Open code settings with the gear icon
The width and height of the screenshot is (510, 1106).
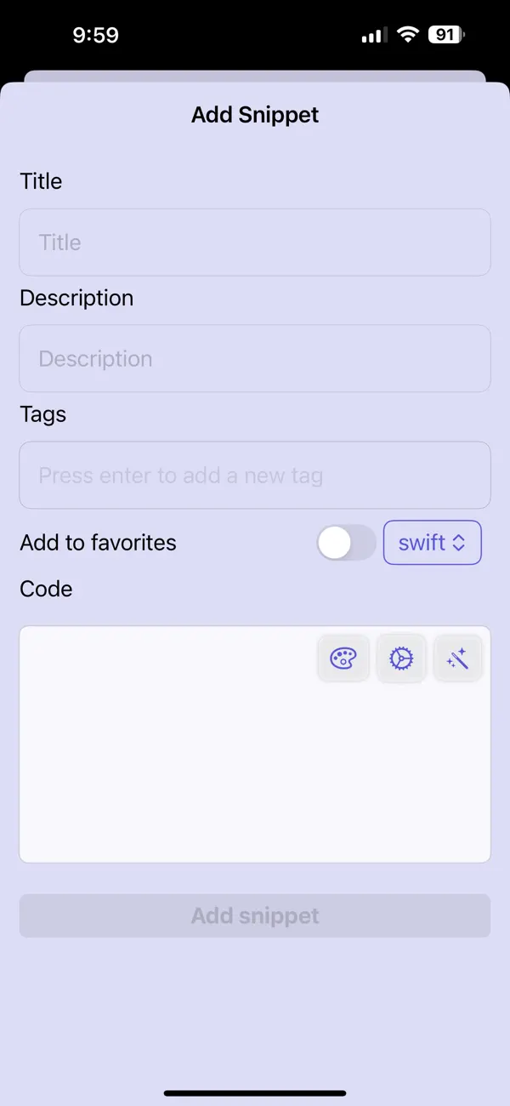pos(400,658)
